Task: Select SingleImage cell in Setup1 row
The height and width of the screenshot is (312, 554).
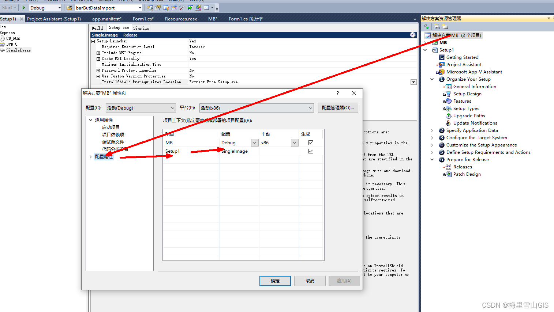Action: [x=239, y=151]
